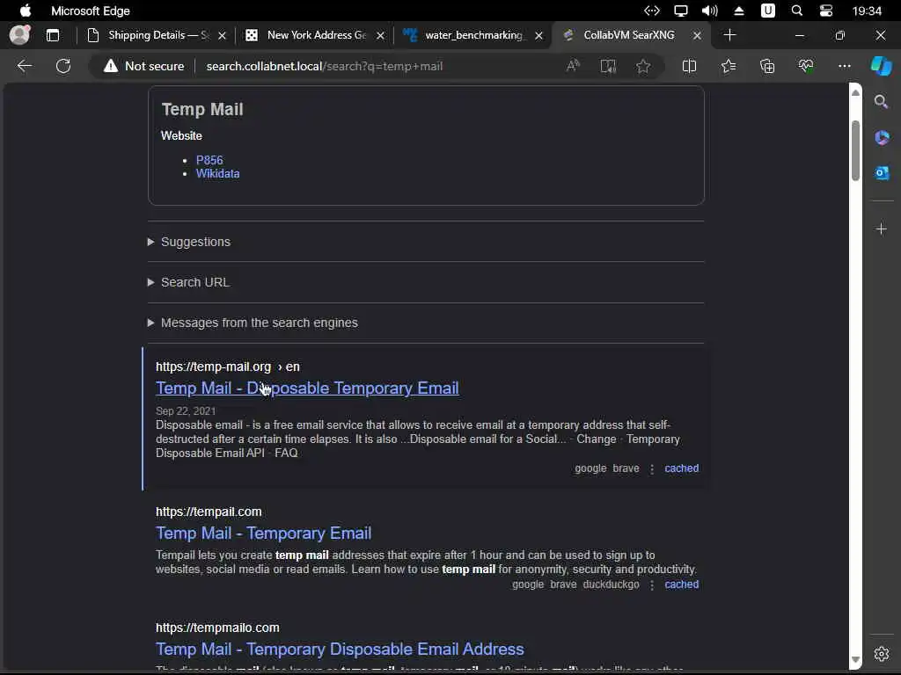This screenshot has height=675, width=901.
Task: Open the Favorites list icon
Action: click(728, 66)
